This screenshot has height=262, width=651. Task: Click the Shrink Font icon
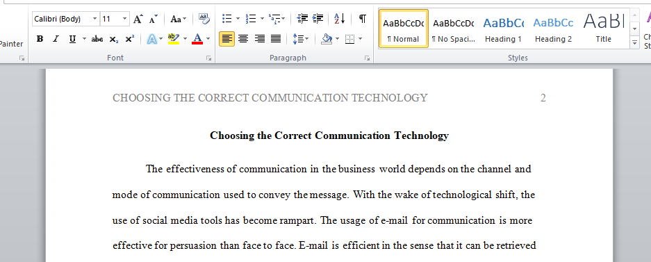click(x=154, y=19)
